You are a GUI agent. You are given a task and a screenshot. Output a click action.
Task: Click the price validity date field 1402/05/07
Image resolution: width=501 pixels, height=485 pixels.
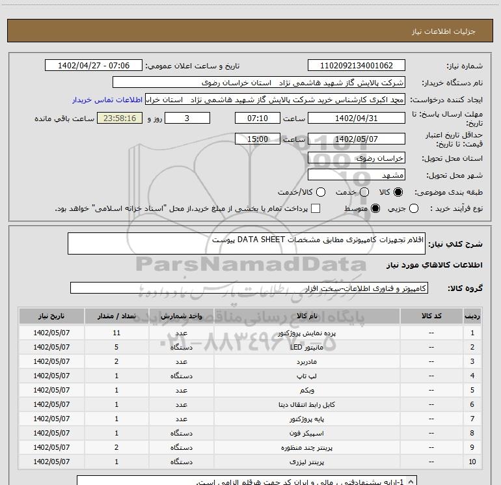[x=356, y=139]
